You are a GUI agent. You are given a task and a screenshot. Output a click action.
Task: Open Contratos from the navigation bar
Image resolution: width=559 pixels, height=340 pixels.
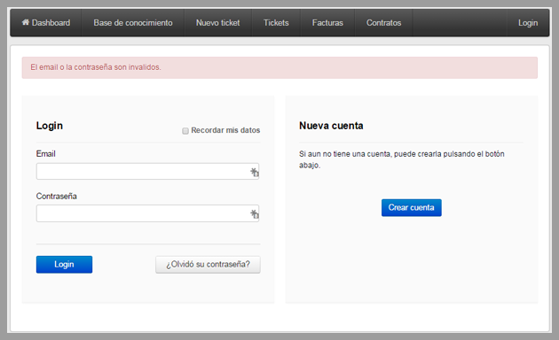(383, 23)
